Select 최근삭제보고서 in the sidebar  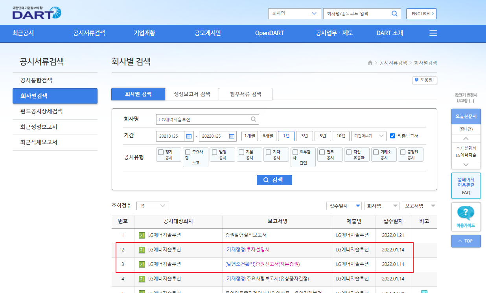coord(55,142)
